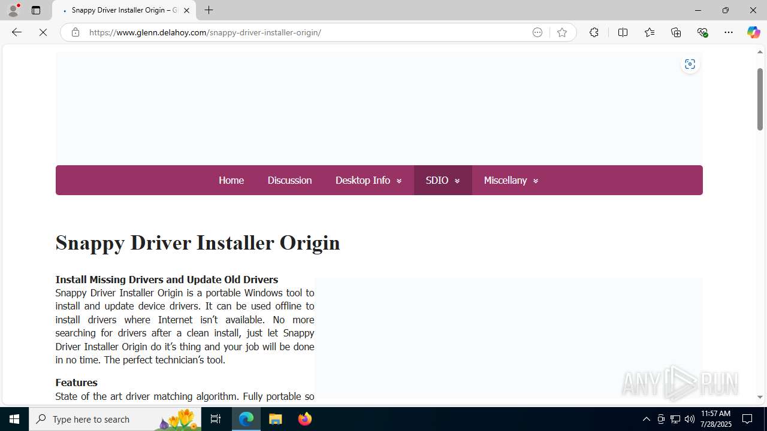Image resolution: width=767 pixels, height=431 pixels.
Task: Open the network tray icon
Action: (675, 419)
